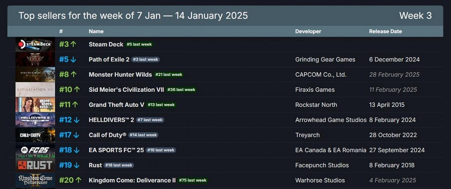Click the green up arrow beside #3

[73, 44]
